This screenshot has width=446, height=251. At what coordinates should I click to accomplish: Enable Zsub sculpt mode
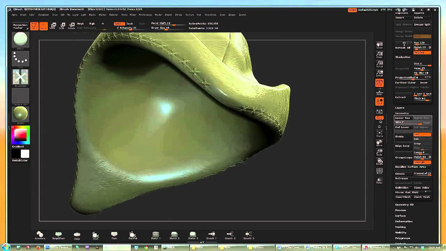[130, 23]
